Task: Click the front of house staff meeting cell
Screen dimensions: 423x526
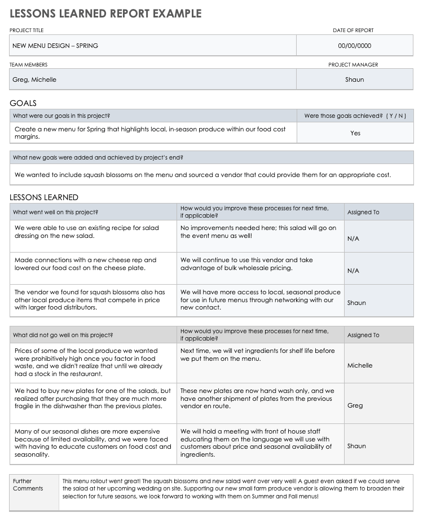Action: [x=259, y=443]
